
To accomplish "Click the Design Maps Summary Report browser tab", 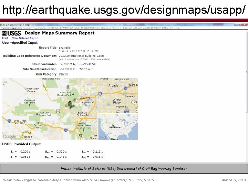I will 19,25.
